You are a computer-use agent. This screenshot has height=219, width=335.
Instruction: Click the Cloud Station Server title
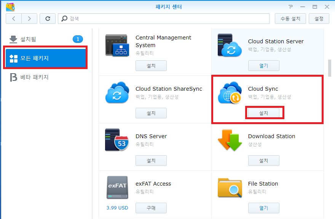pyautogui.click(x=276, y=41)
